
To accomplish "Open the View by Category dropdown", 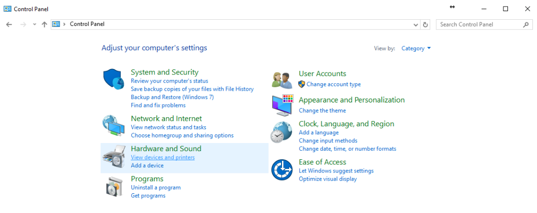I will [416, 49].
